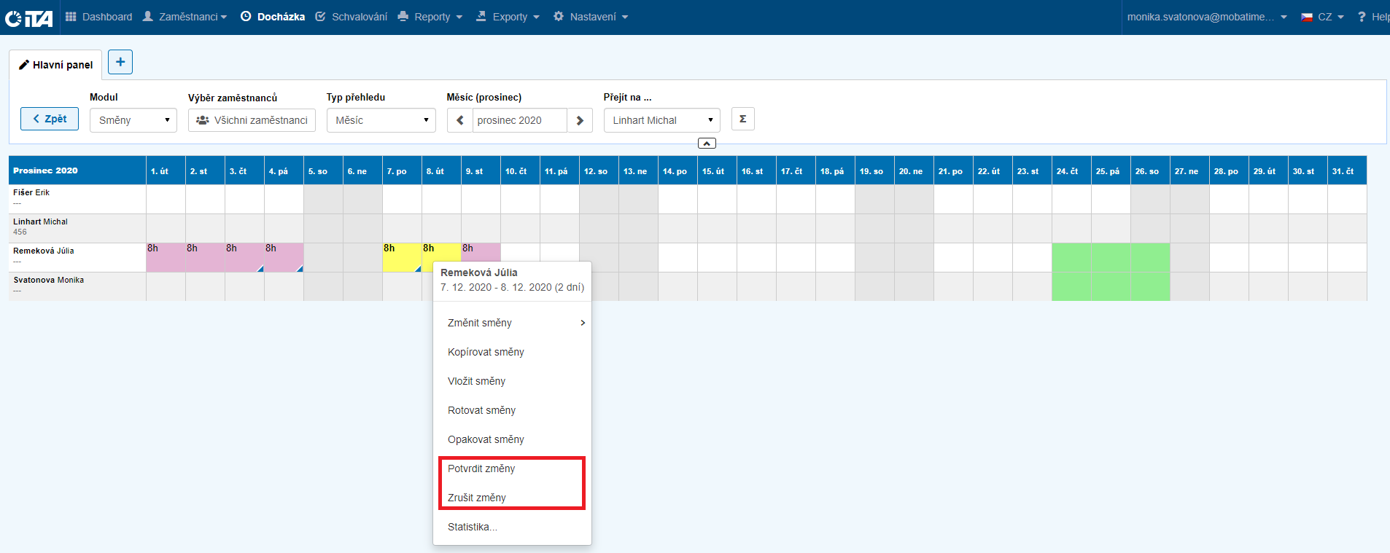Screen dimensions: 1390x553
Task: Click the green cell on 24. čt for Remeková
Action: [1071, 257]
